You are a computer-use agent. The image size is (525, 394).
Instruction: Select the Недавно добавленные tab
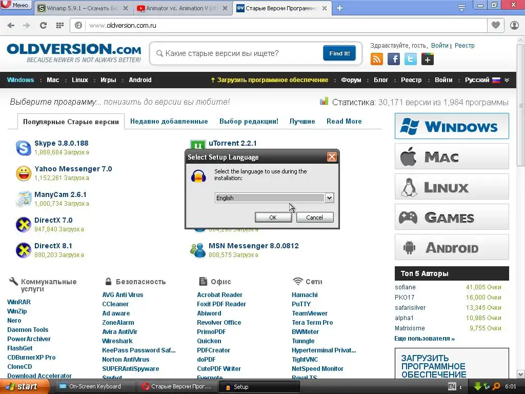[169, 121]
